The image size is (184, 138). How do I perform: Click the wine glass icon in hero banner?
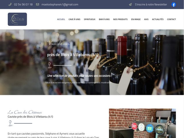point(50,65)
